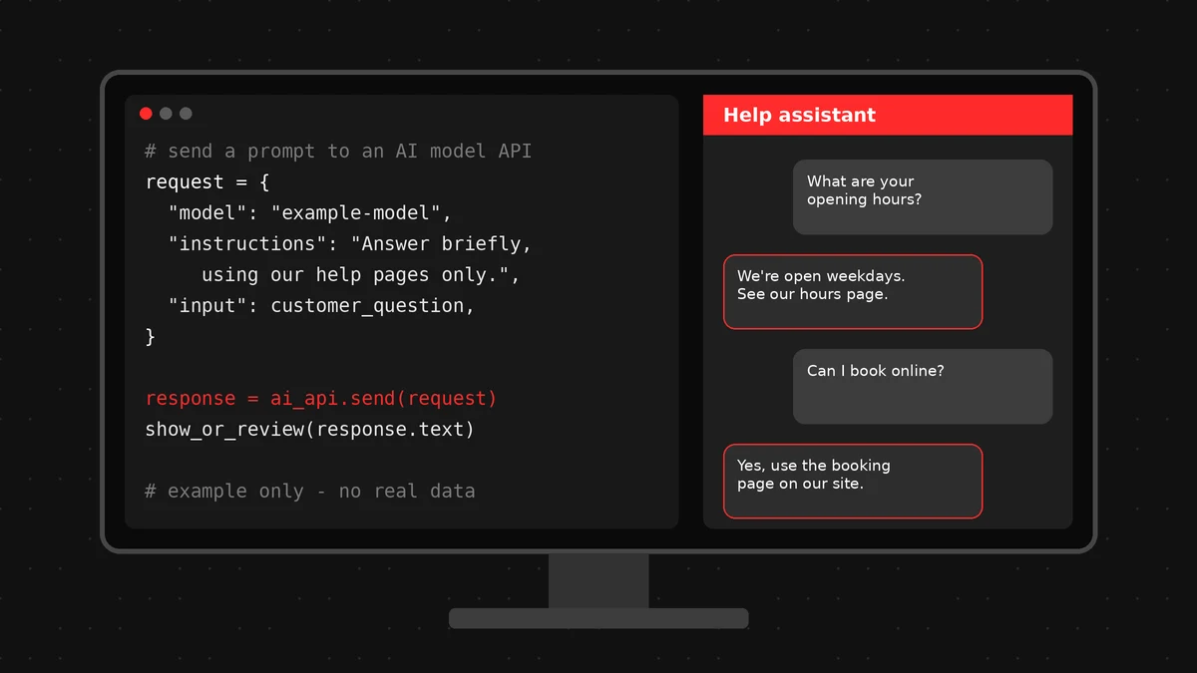Screen dimensions: 1197x673
Task: Click the red close dot in code window
Action: point(146,114)
